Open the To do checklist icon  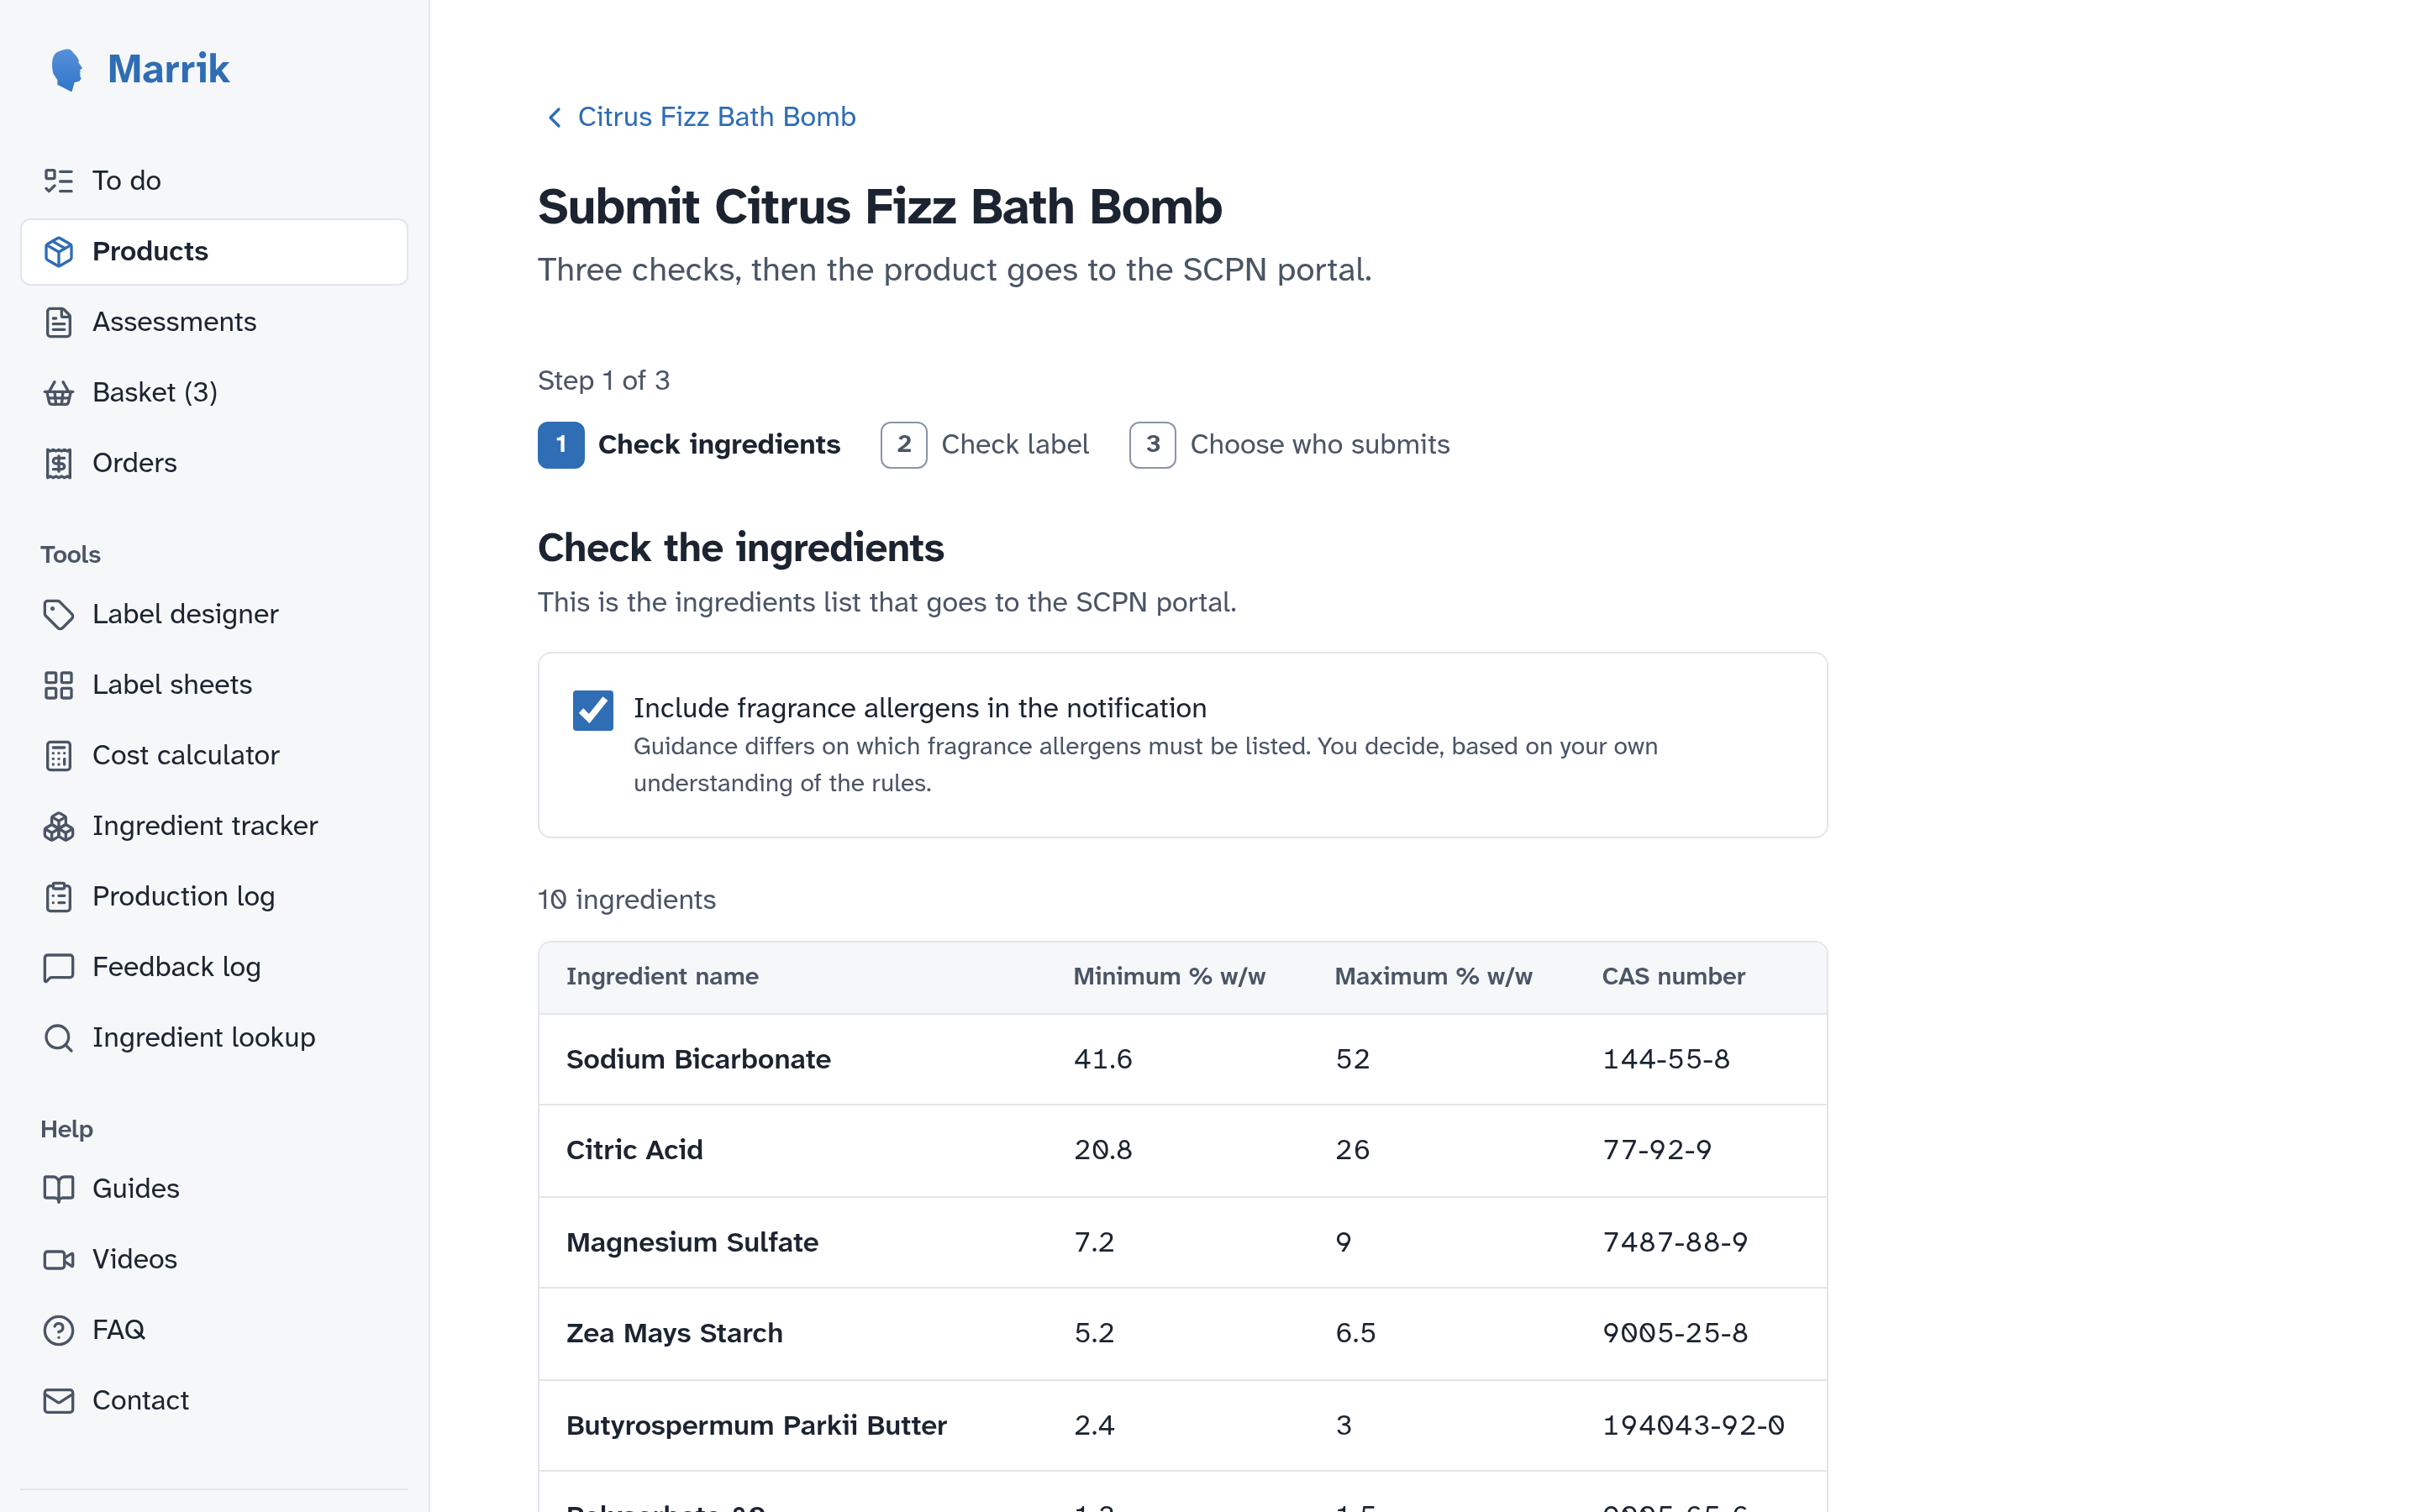59,181
